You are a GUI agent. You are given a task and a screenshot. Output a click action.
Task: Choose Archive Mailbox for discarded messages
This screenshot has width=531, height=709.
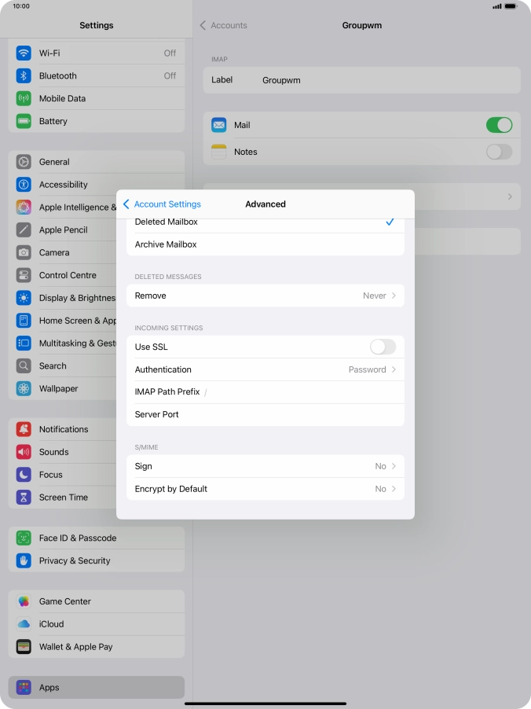coord(265,244)
